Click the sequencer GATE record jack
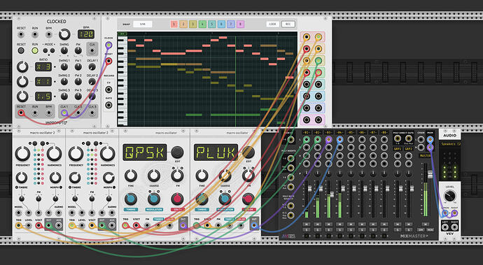This screenshot has height=265, width=483. (x=108, y=106)
